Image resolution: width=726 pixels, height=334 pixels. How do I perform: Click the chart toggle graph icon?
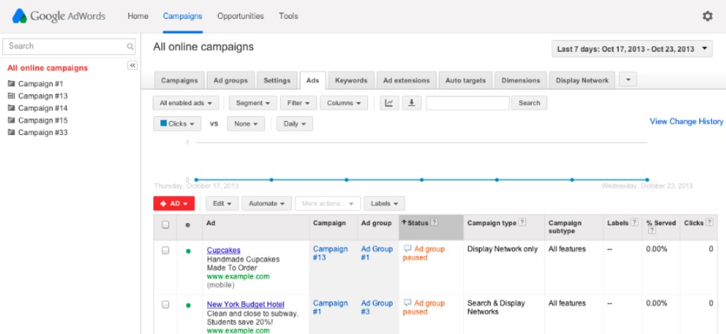pos(389,103)
